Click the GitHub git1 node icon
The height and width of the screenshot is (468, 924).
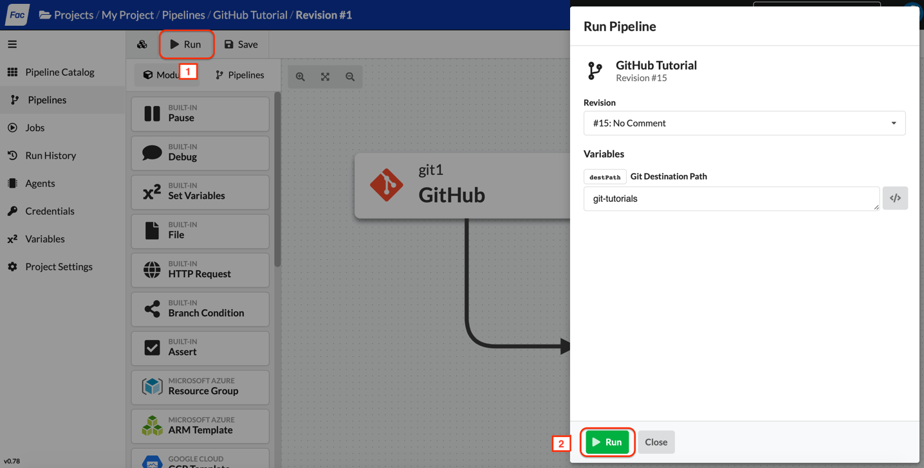(386, 185)
